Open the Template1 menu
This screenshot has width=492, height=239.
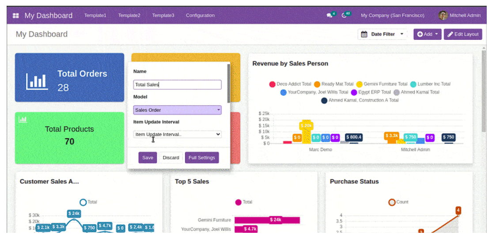point(95,15)
